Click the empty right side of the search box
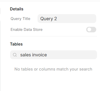Screen dimensions: 100x91 [72, 55]
